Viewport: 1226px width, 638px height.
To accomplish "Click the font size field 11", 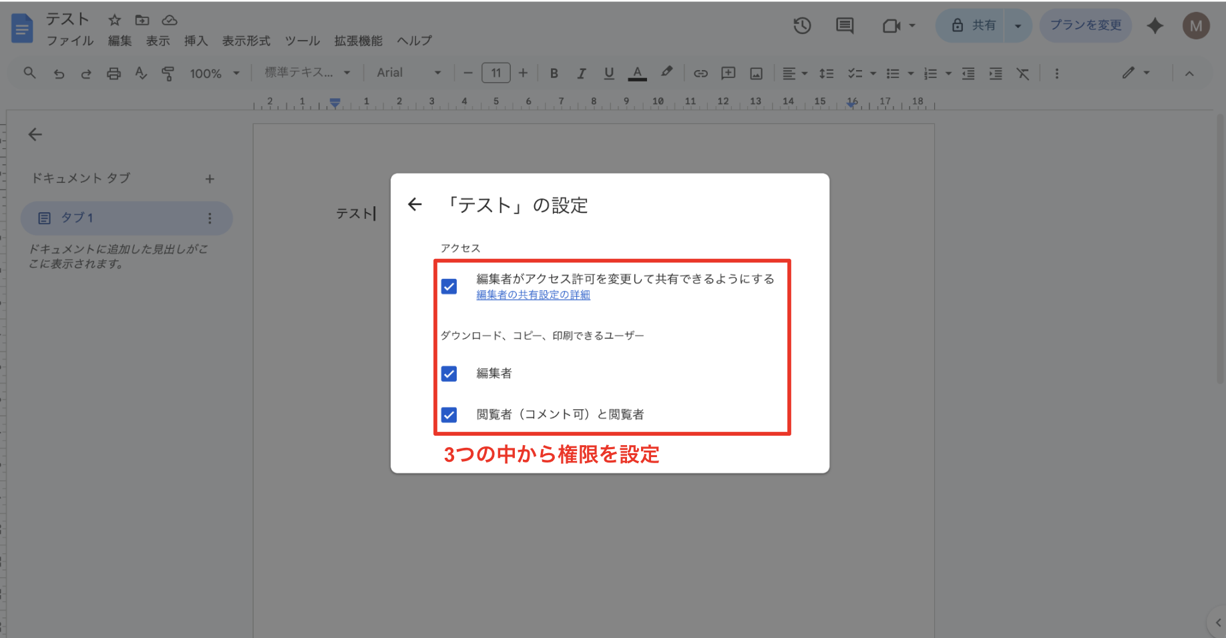I will coord(495,73).
